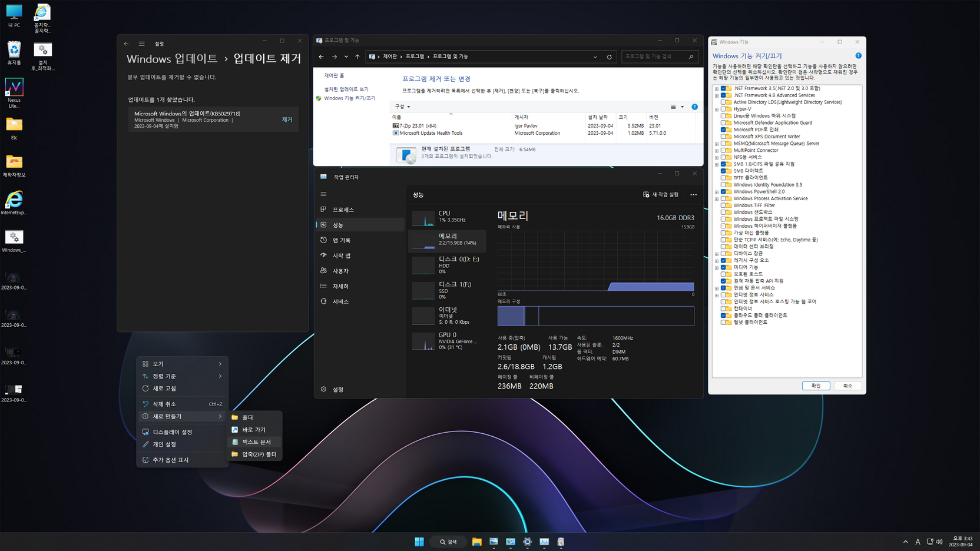This screenshot has width=980, height=551.
Task: Select GPU 0 performance graph in Task Manager
Action: click(447, 340)
